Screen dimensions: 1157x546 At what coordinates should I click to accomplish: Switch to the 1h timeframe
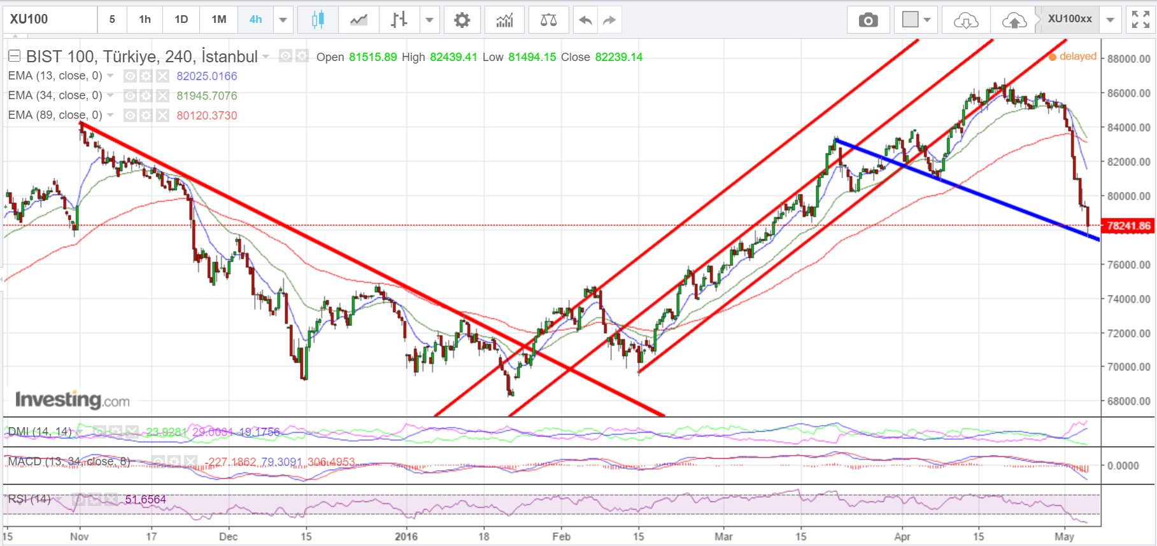click(x=145, y=20)
